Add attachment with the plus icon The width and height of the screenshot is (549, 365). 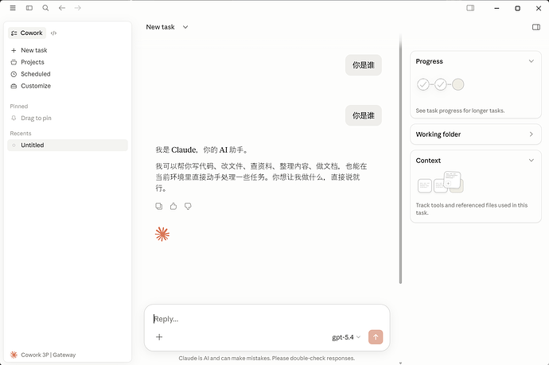coord(159,337)
